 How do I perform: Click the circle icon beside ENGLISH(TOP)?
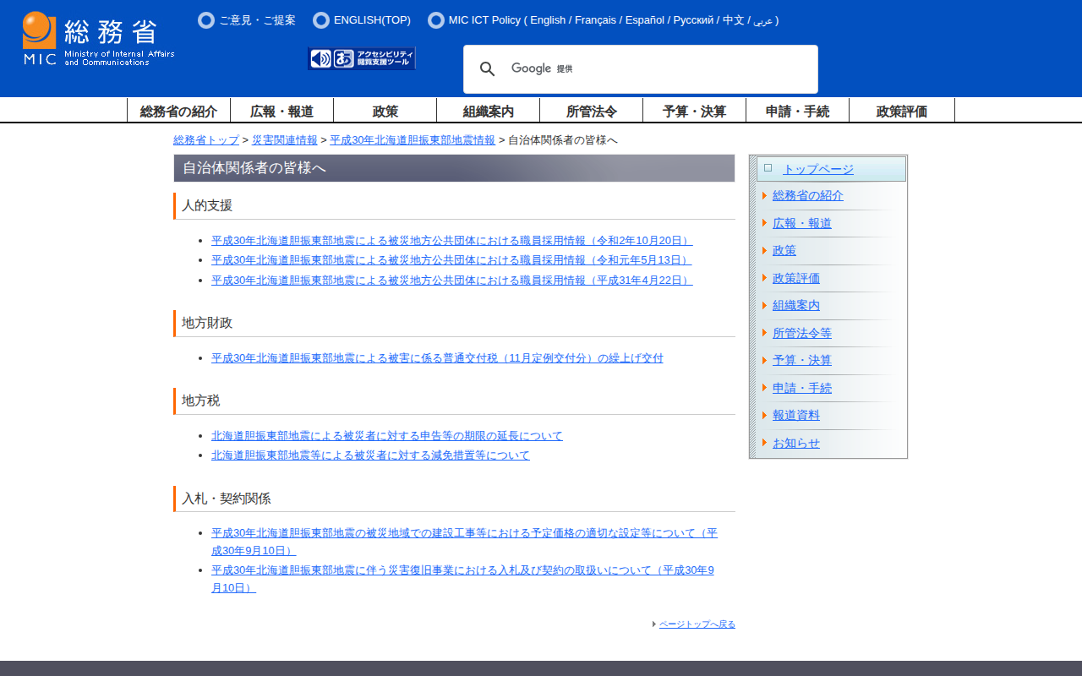321,20
